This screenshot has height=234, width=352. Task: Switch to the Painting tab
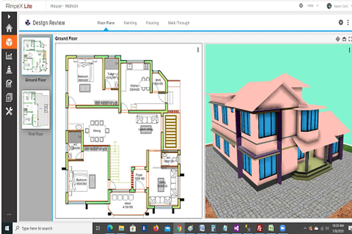click(130, 23)
